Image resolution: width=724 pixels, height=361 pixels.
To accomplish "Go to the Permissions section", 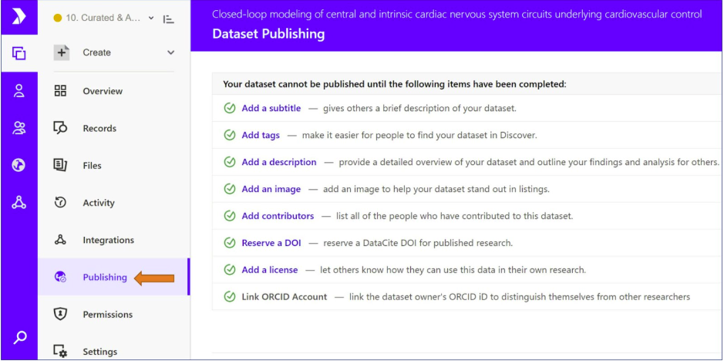I will tap(108, 314).
